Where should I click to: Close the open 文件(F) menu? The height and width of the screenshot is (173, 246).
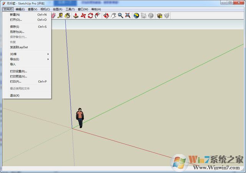coord(8,9)
